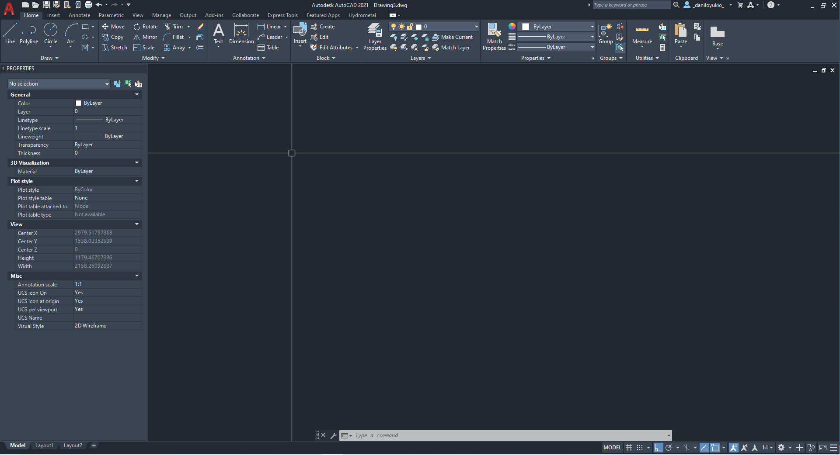Collapse the General section in Properties palette
The image size is (840, 455).
pos(137,94)
